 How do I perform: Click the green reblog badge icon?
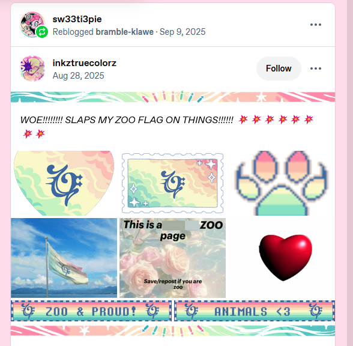pos(42,32)
